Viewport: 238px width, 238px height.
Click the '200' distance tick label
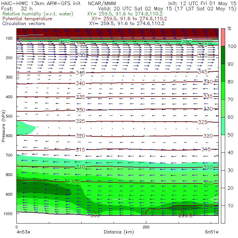pyautogui.click(x=146, y=227)
